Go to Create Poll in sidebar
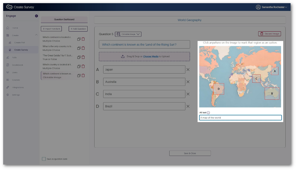Screen dimensions: 296x170 point(19,42)
